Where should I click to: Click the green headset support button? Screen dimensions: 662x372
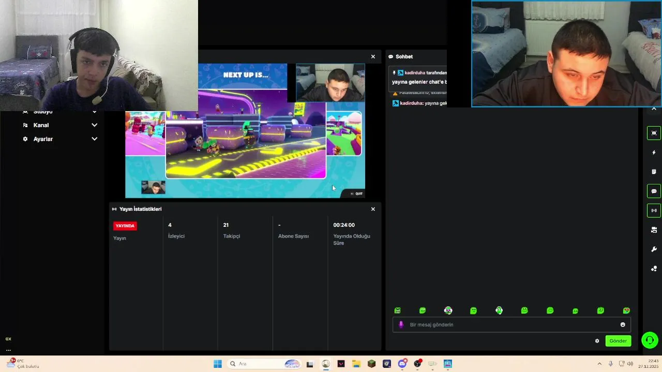coord(650,340)
